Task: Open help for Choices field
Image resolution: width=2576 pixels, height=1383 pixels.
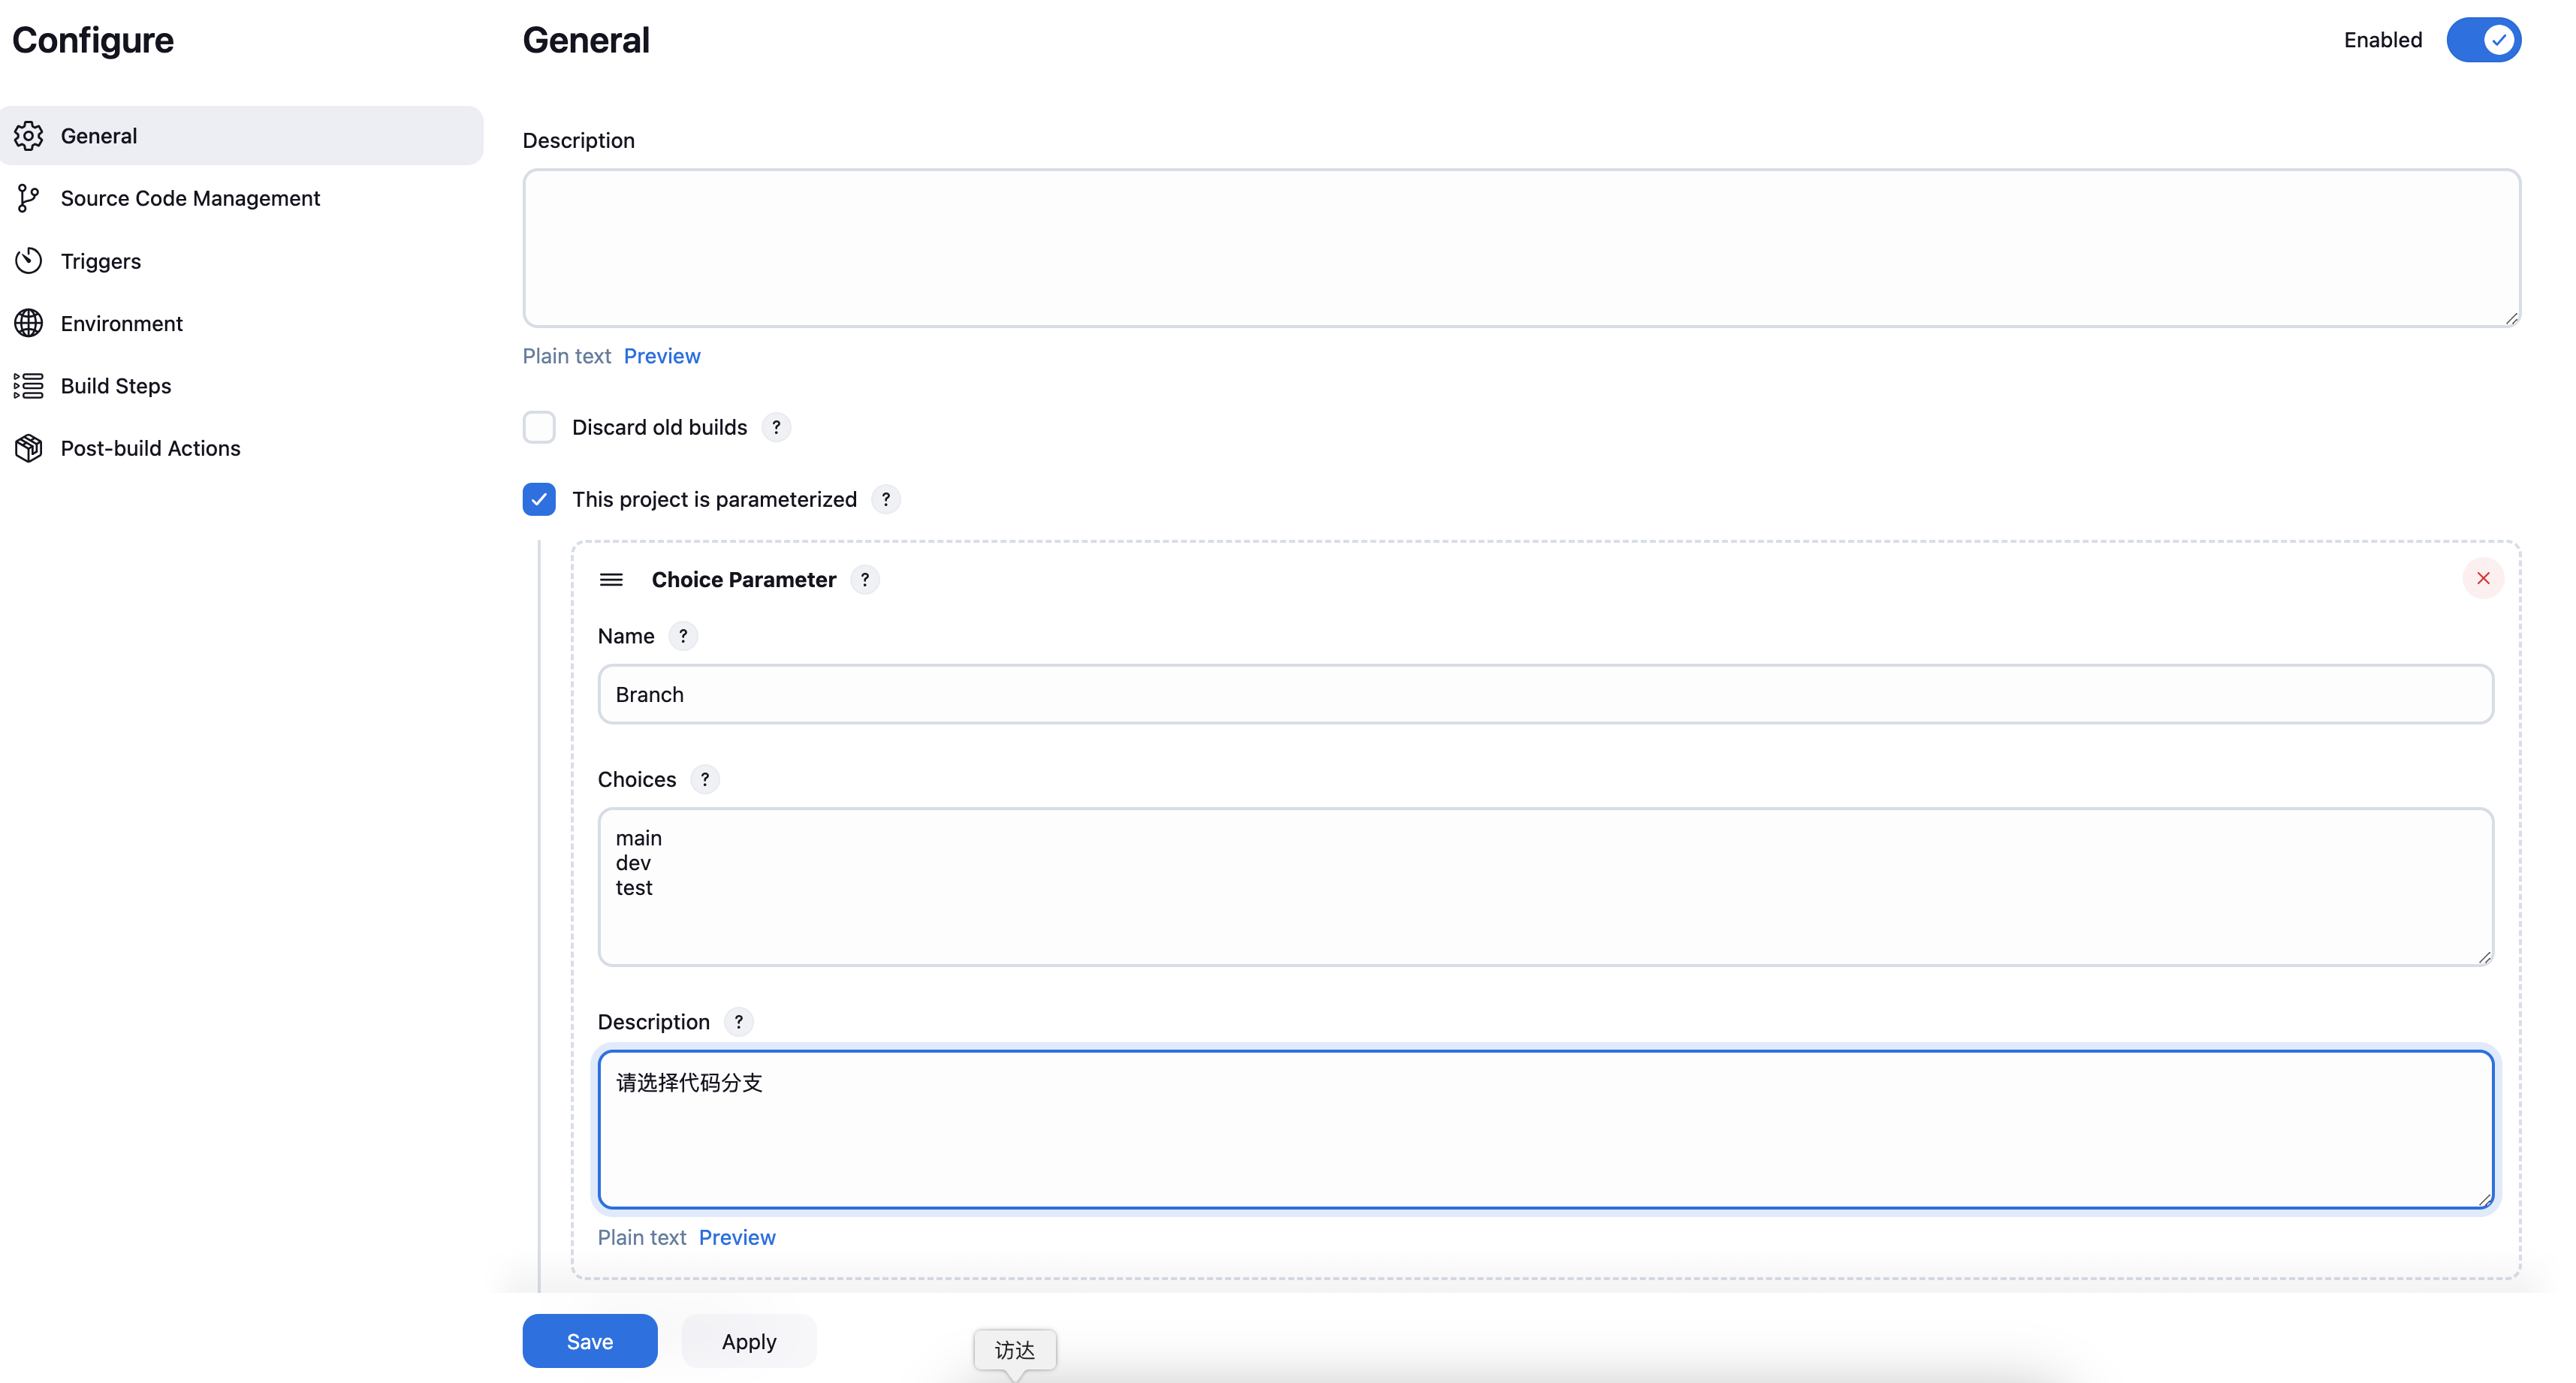Action: [x=705, y=780]
